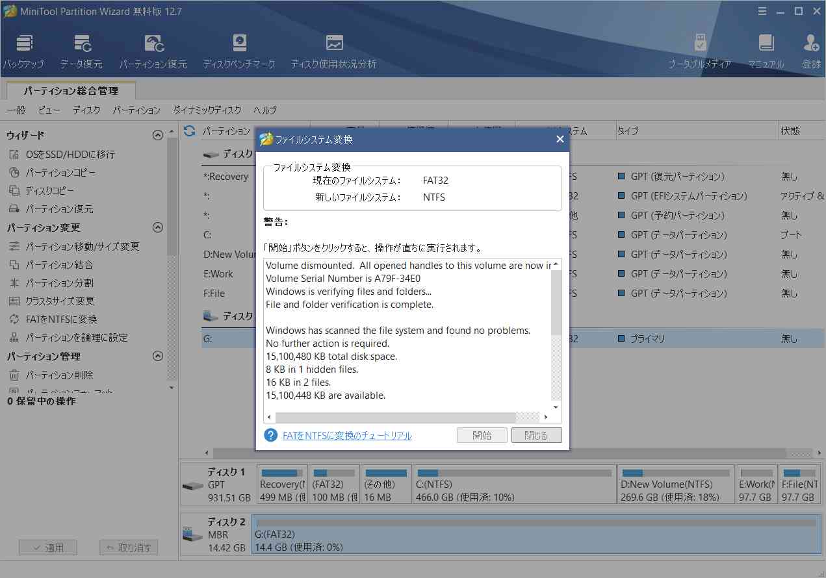Click the log output vertical scrollbar

click(556, 302)
